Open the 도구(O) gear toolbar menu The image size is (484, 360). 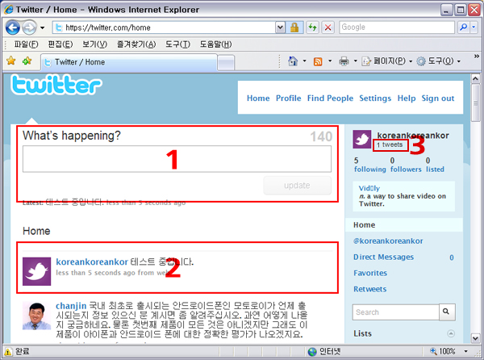[x=438, y=61]
